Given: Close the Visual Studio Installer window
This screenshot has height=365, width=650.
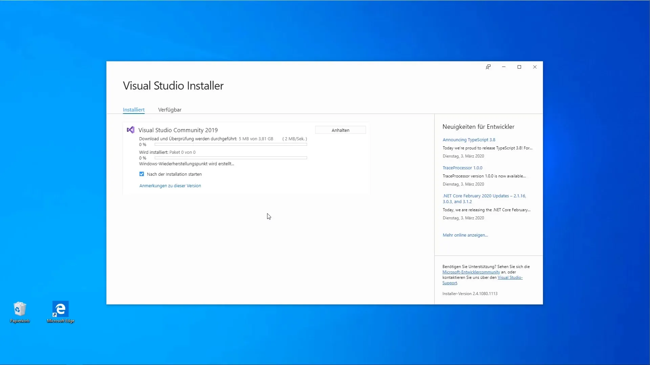Looking at the screenshot, I should pyautogui.click(x=535, y=67).
